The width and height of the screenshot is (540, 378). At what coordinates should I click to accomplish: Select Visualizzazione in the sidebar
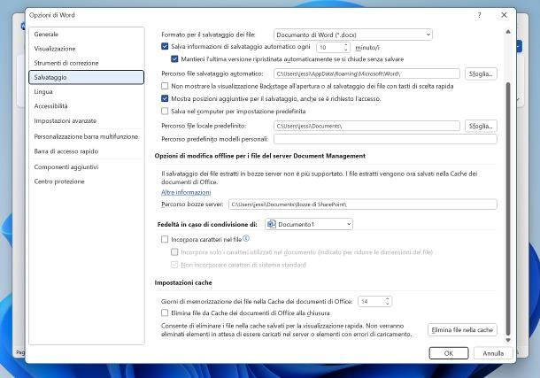click(x=87, y=49)
